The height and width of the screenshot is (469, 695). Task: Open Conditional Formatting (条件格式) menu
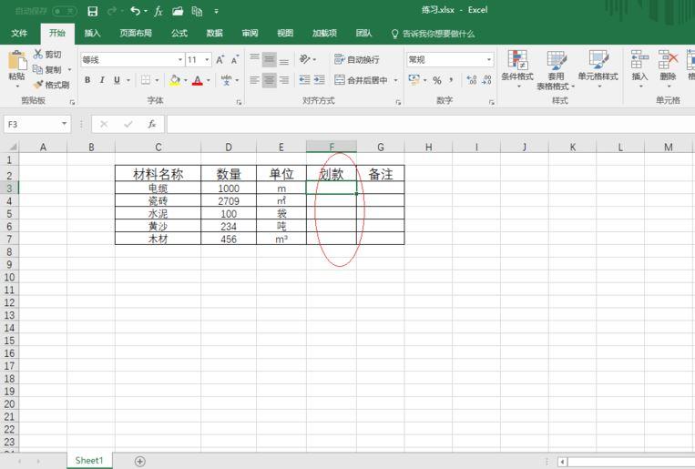tap(517, 68)
